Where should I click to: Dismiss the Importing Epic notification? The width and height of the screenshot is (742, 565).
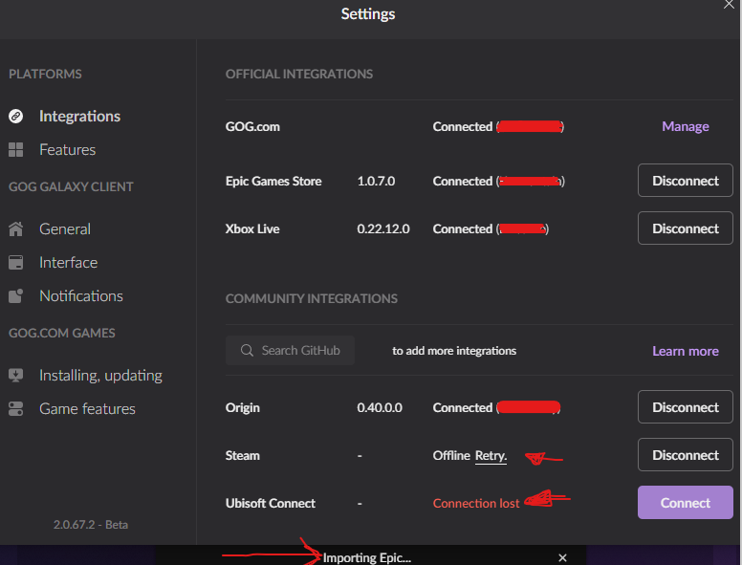coord(562,558)
